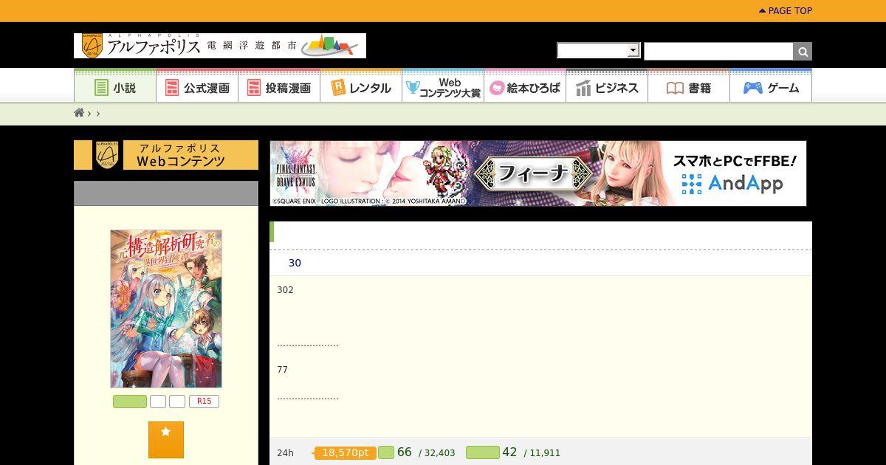Click the rank value 66
The height and width of the screenshot is (465, 886).
pos(404,452)
